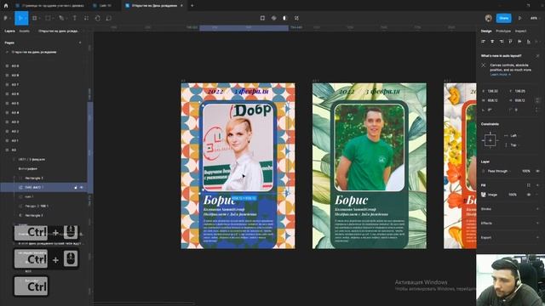
Task: Switch to the Assets tab
Action: pyautogui.click(x=25, y=31)
